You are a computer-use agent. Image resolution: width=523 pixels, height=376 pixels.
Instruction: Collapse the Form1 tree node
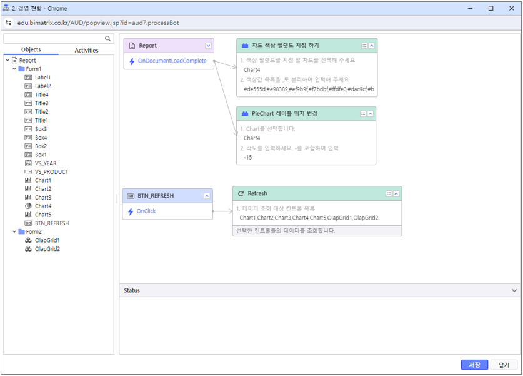tap(15, 69)
